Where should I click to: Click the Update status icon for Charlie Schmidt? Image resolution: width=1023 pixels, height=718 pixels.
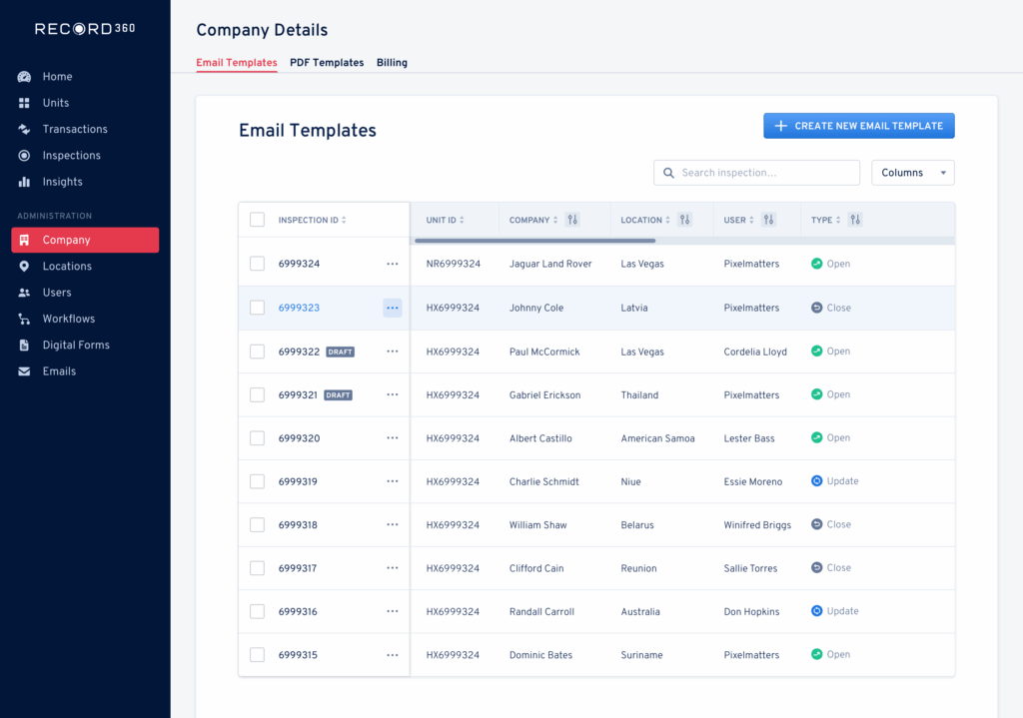click(816, 480)
